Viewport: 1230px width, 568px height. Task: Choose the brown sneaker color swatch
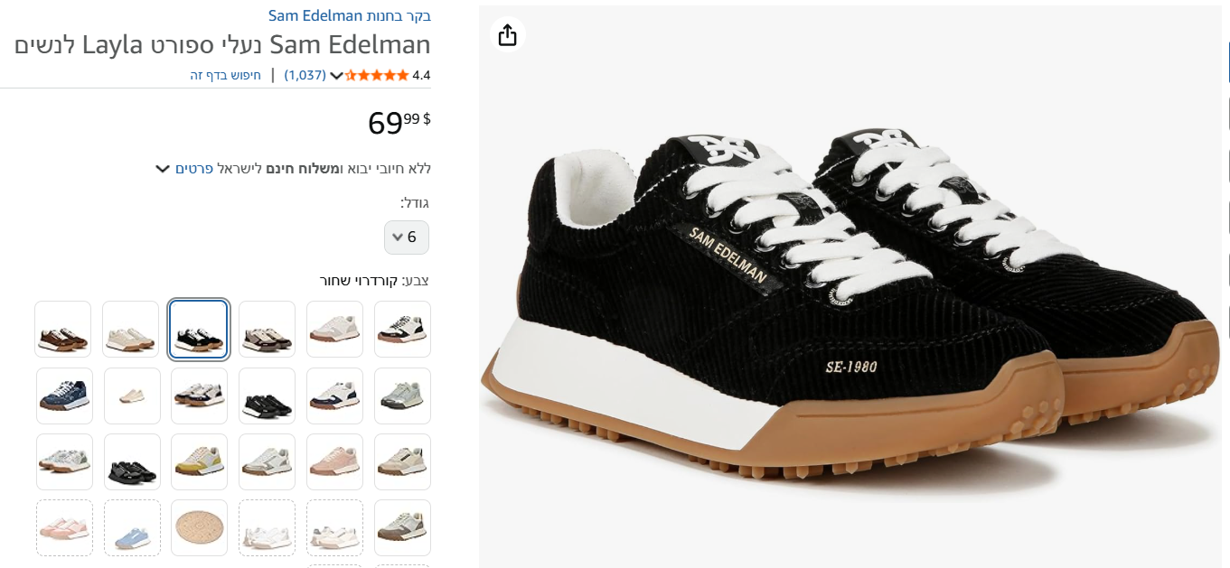tap(63, 330)
